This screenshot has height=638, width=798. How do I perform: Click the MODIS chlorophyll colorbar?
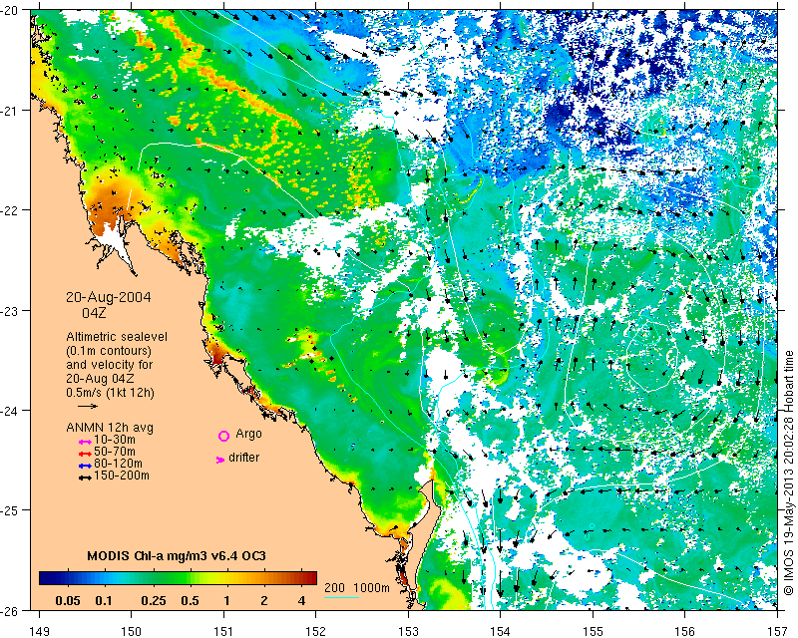(x=179, y=578)
